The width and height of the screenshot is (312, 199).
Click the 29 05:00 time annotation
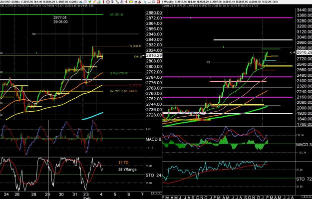click(x=60, y=21)
